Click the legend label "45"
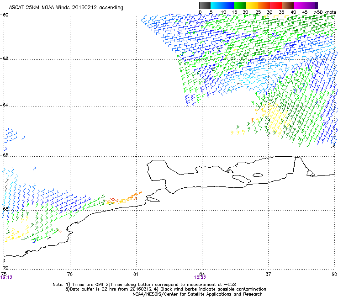 tap(305, 12)
